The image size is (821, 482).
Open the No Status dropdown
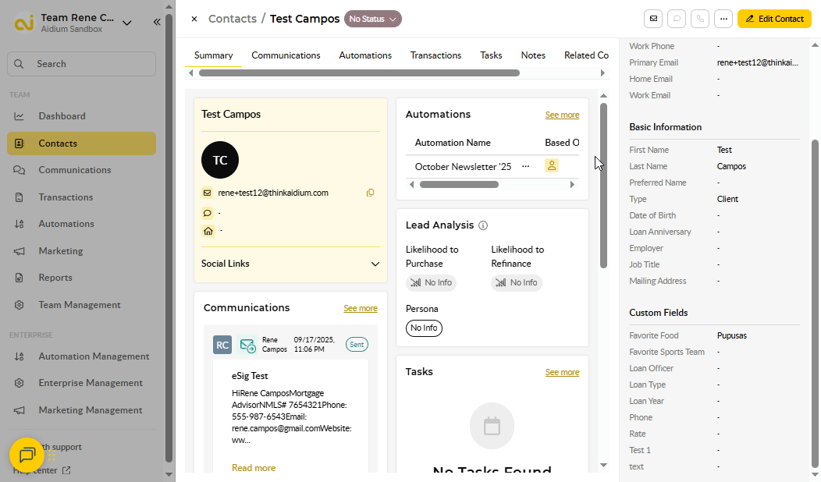pyautogui.click(x=373, y=19)
